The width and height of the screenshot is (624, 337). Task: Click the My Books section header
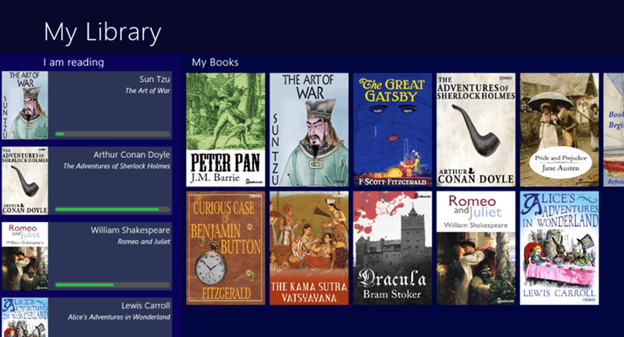point(215,62)
